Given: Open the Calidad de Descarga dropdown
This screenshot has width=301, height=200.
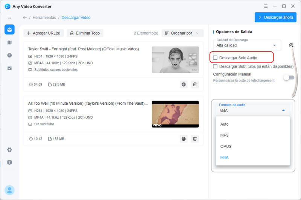Looking at the screenshot, I should 247,45.
